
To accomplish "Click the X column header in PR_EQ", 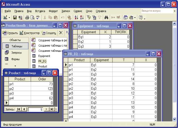I will coord(146,60).
